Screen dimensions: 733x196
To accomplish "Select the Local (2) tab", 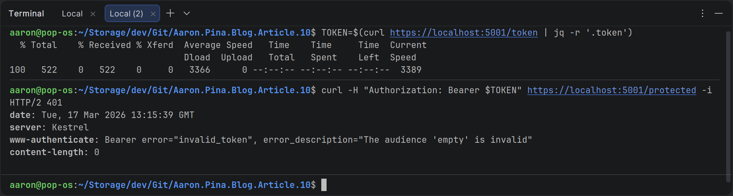I will coord(126,14).
